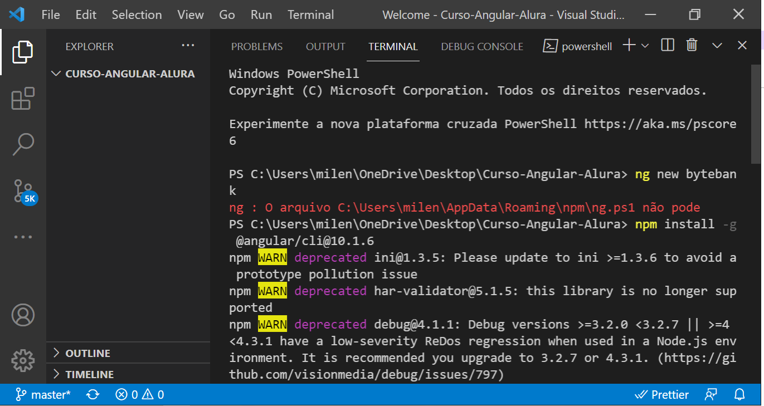Click the master* branch indicator

[43, 395]
